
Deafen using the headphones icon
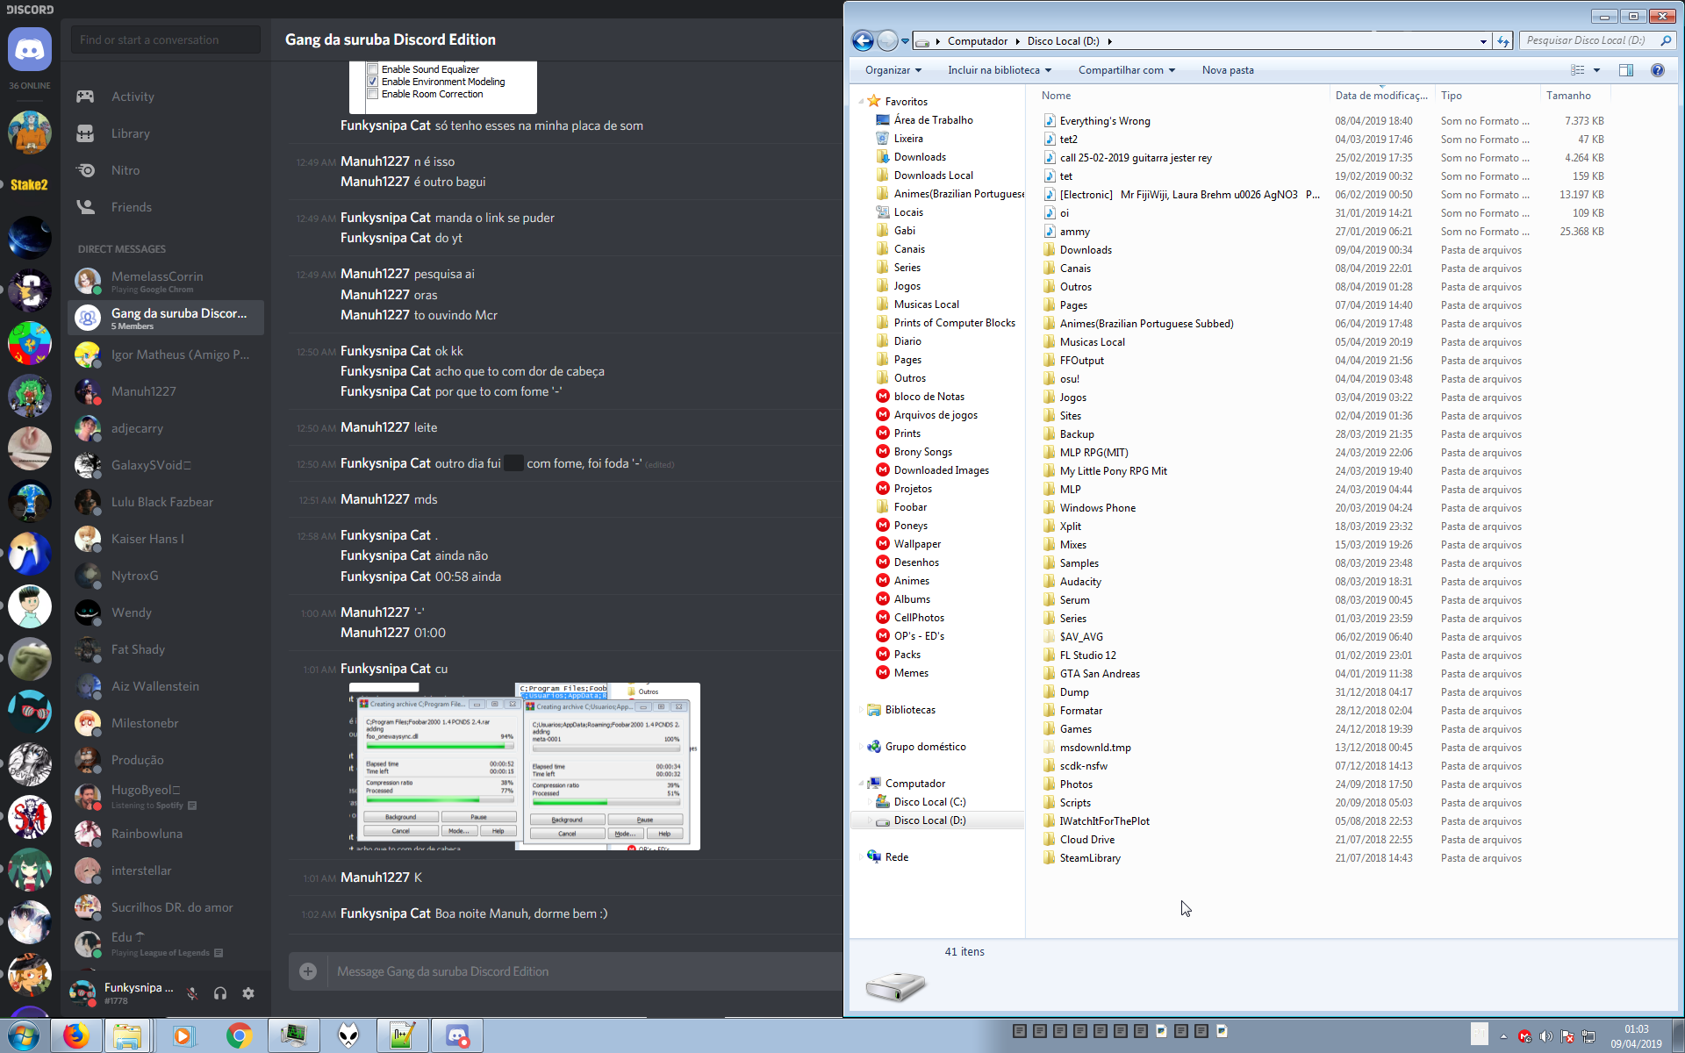pyautogui.click(x=220, y=993)
